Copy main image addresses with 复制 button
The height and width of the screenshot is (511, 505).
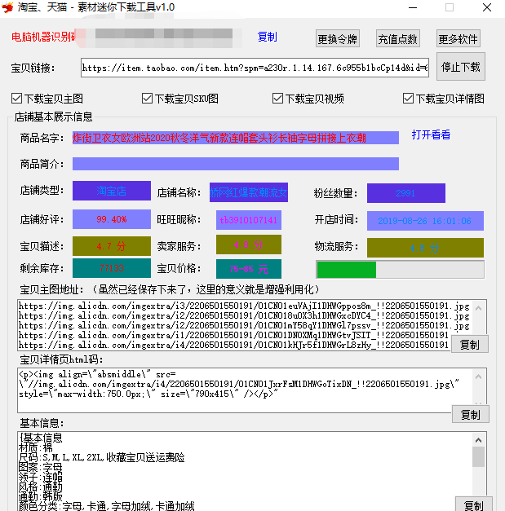point(470,345)
